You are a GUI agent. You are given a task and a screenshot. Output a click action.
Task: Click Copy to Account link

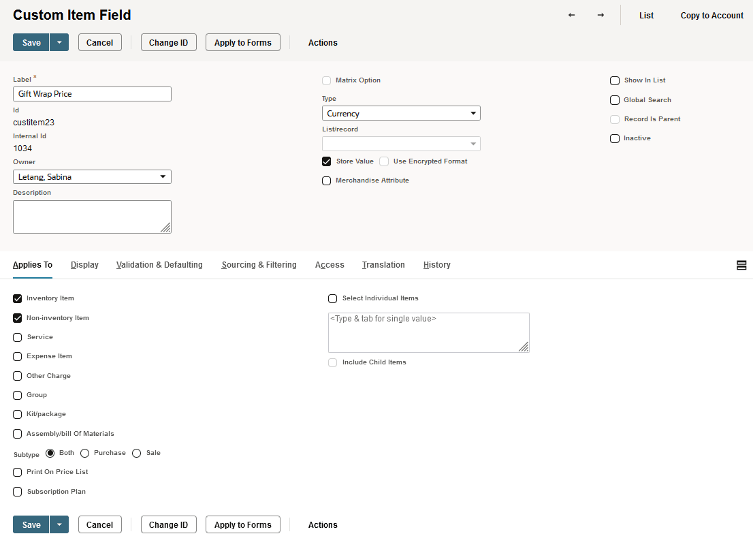point(711,16)
